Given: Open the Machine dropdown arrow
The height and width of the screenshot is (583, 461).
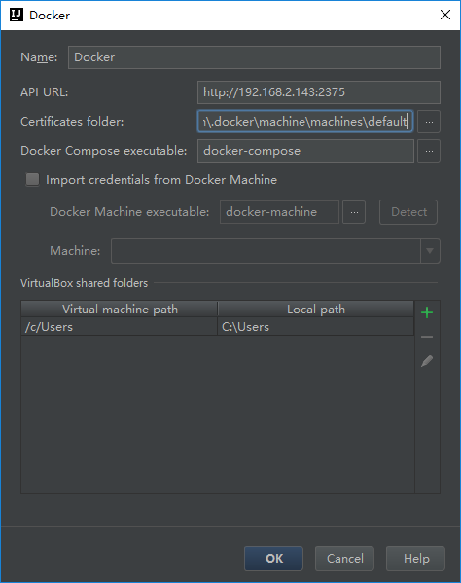Looking at the screenshot, I should click(430, 251).
